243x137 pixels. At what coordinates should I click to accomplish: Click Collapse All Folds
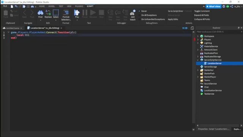pyautogui.click(x=202, y=19)
